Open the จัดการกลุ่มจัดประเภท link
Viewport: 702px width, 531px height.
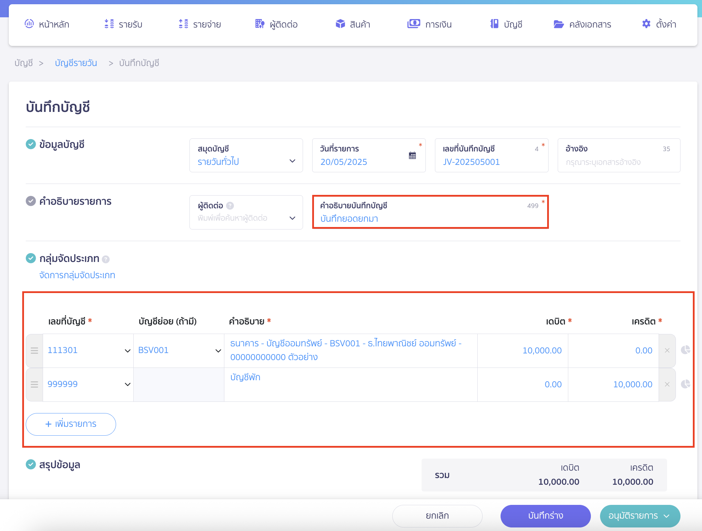pyautogui.click(x=77, y=275)
